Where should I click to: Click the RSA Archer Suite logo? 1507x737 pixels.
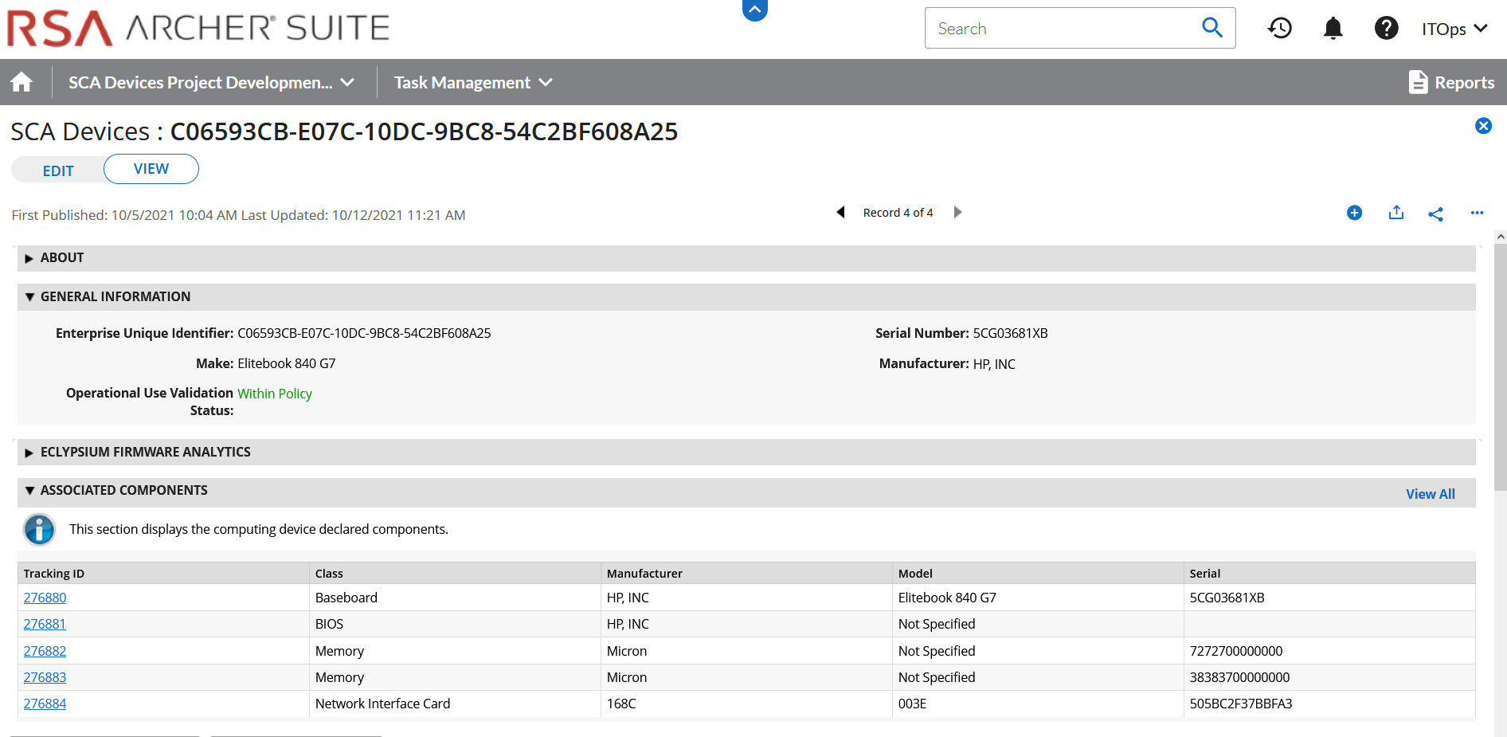coord(198,28)
